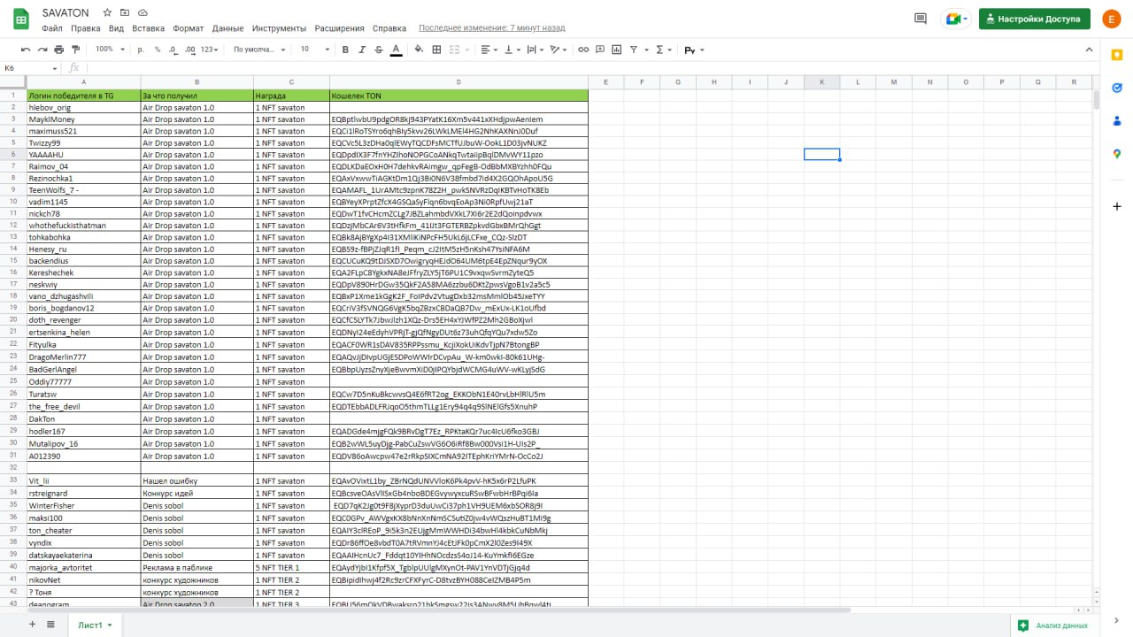Open the Данные menu
Screen dimensions: 1133x637
[x=228, y=28]
